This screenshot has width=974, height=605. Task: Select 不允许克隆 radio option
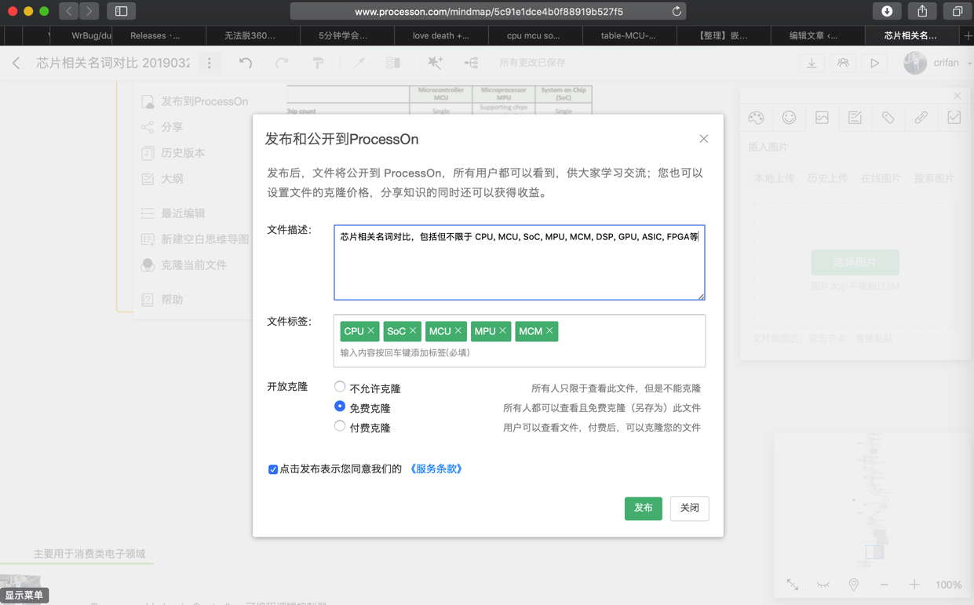[x=340, y=387]
